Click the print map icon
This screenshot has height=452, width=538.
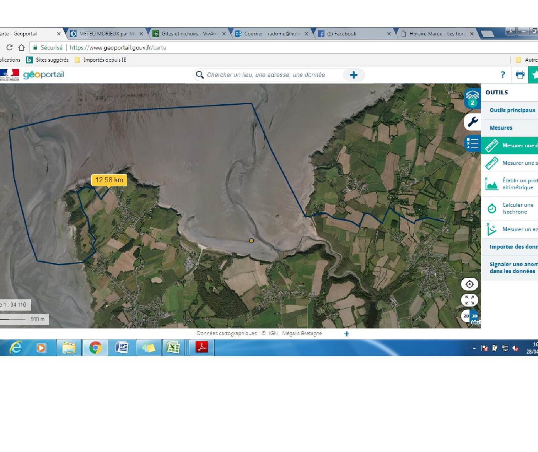click(x=520, y=75)
